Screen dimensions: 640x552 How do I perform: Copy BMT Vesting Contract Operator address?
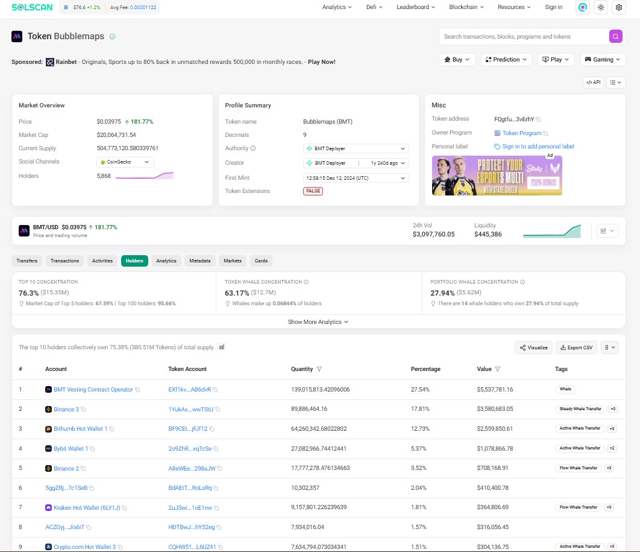pos(137,390)
